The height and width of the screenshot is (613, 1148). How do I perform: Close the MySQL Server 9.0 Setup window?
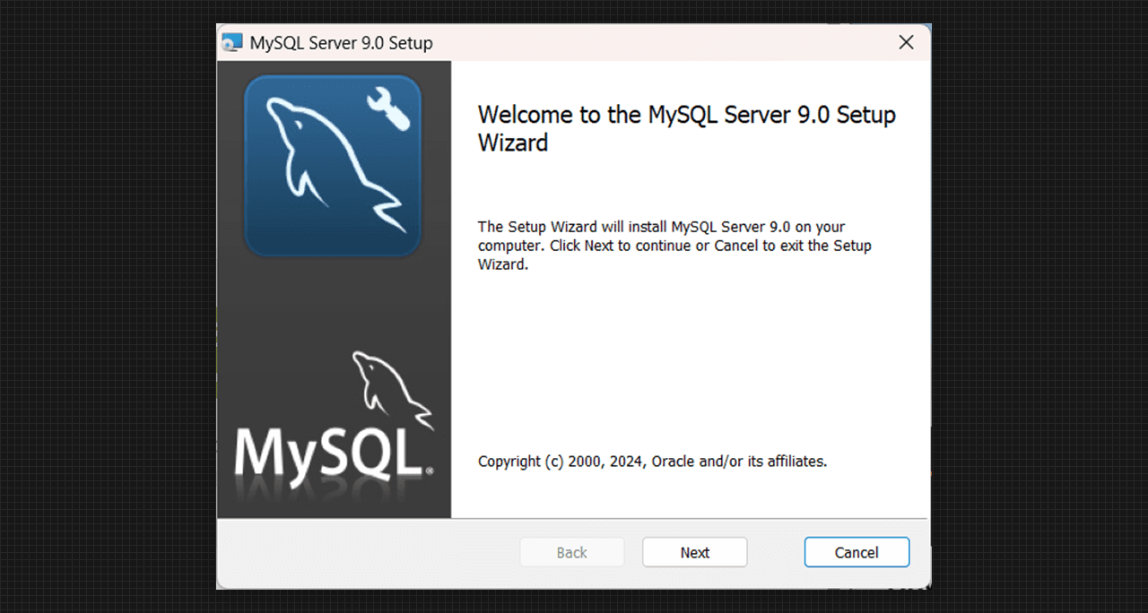(x=906, y=43)
